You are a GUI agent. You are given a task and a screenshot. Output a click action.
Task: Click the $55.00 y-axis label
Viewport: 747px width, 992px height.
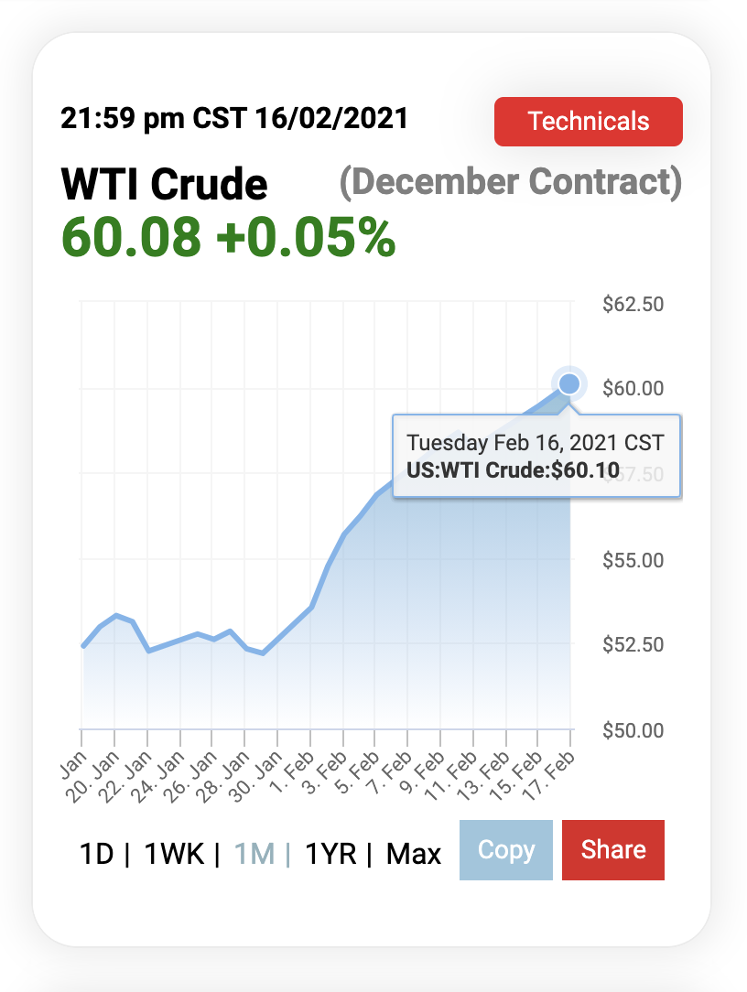pos(633,560)
